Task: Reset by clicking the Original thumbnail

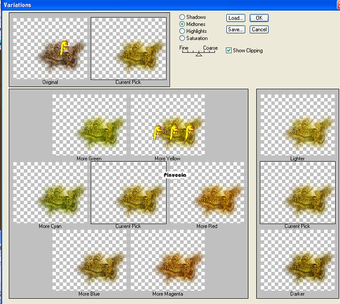Action: coord(50,48)
